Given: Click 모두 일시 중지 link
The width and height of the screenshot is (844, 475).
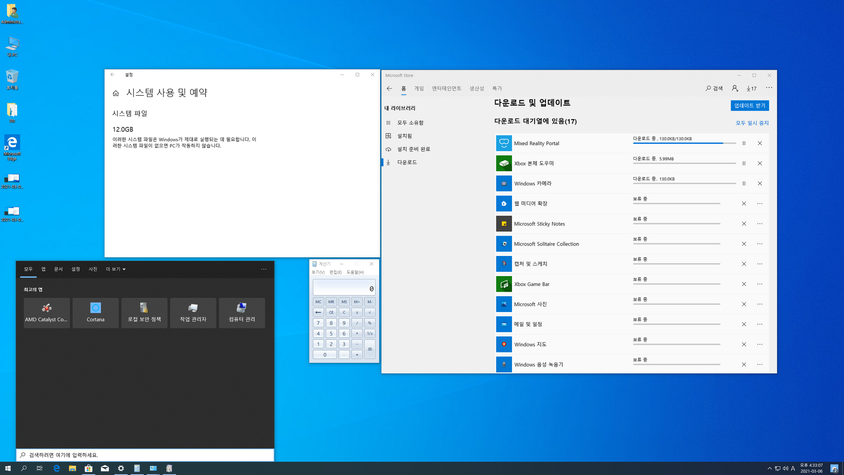Looking at the screenshot, I should tap(752, 123).
